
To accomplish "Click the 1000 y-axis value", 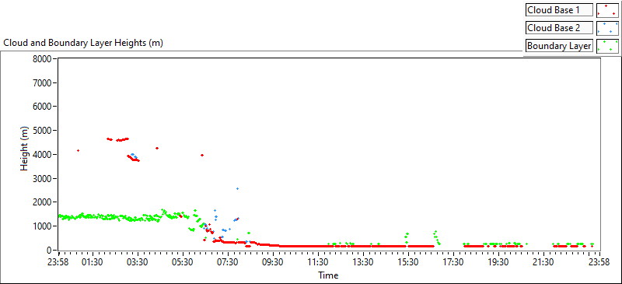I will pyautogui.click(x=41, y=226).
